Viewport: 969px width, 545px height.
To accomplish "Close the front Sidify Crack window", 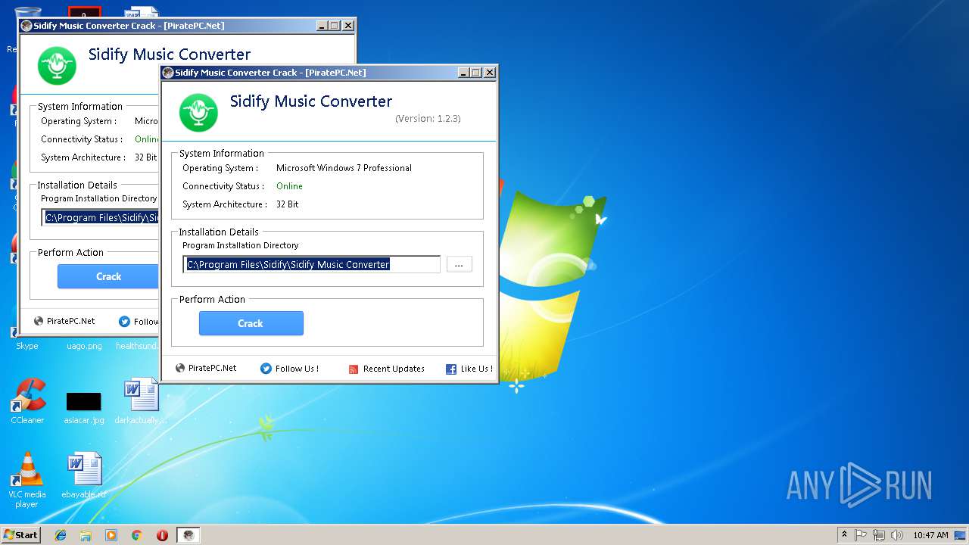I will point(489,73).
